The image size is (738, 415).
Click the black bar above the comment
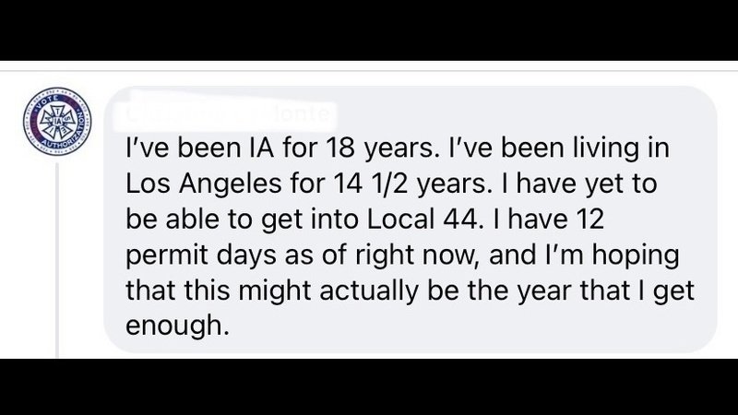[x=369, y=30]
